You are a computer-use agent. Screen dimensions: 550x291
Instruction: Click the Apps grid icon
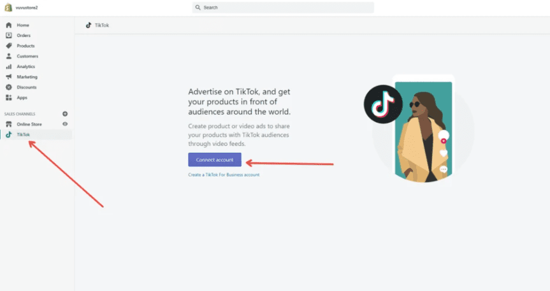pyautogui.click(x=9, y=97)
